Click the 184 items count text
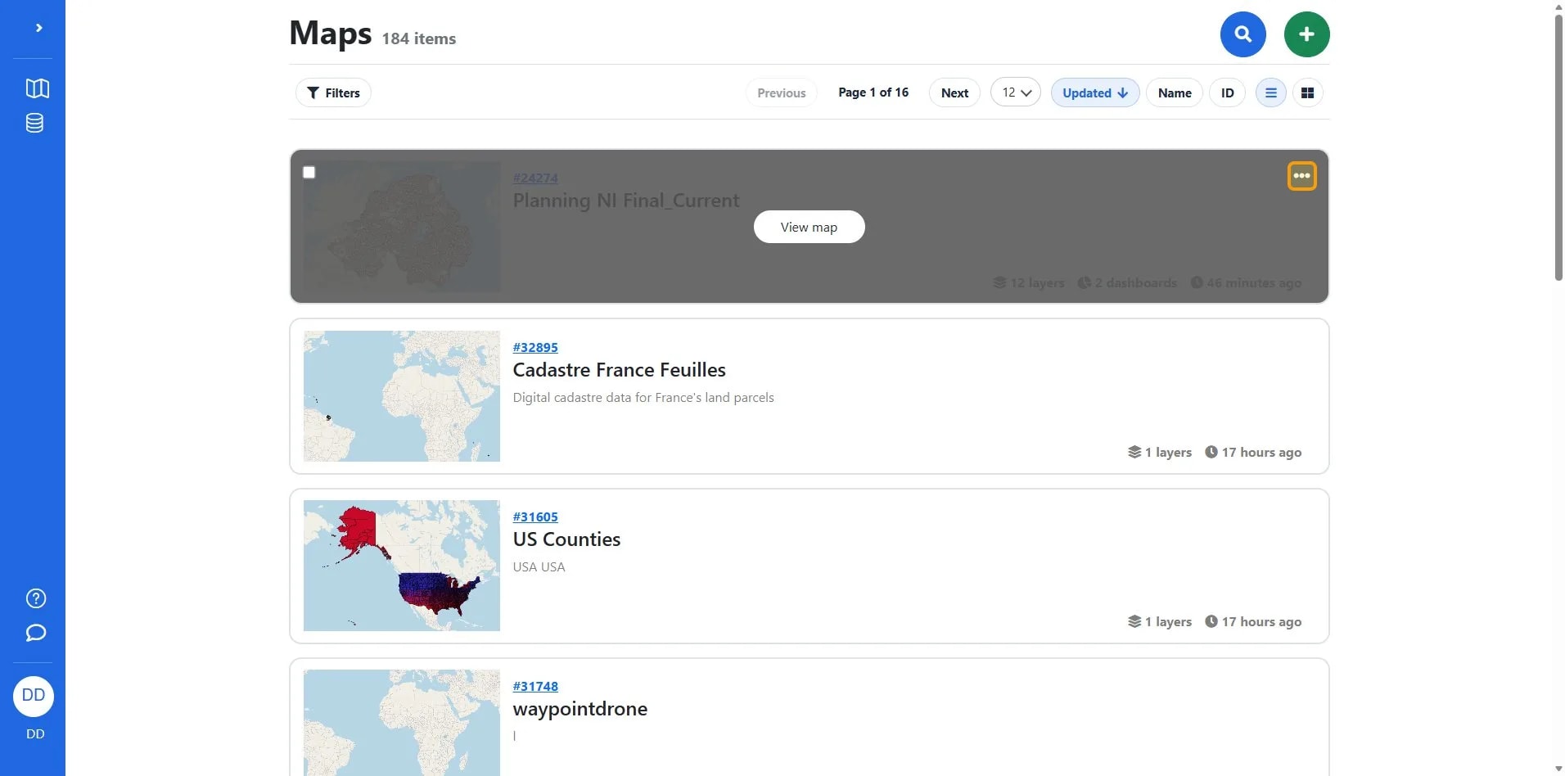The height and width of the screenshot is (776, 1565). click(418, 38)
